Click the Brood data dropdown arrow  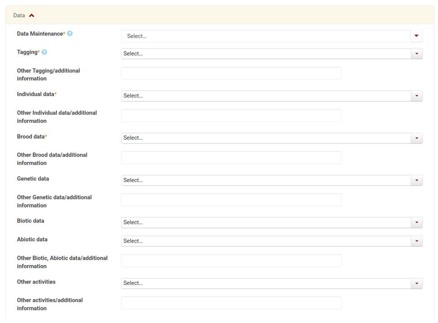tap(416, 138)
